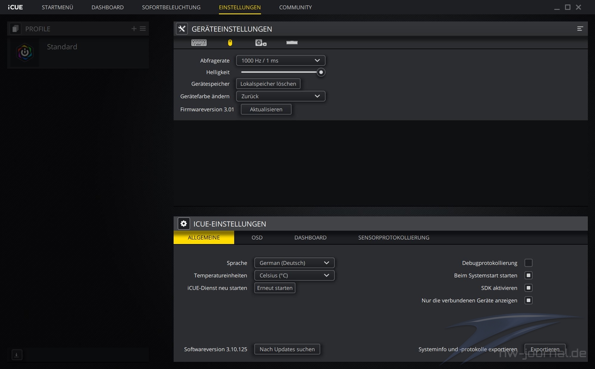
Task: Open the Abfragerate dropdown
Action: [281, 61]
